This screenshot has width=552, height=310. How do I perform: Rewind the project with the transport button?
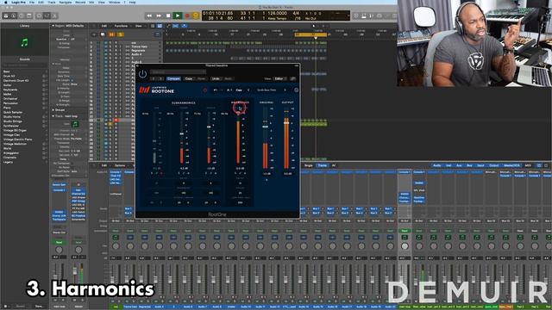[149, 15]
